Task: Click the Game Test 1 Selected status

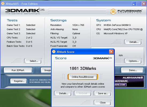Action: [x=31, y=25]
